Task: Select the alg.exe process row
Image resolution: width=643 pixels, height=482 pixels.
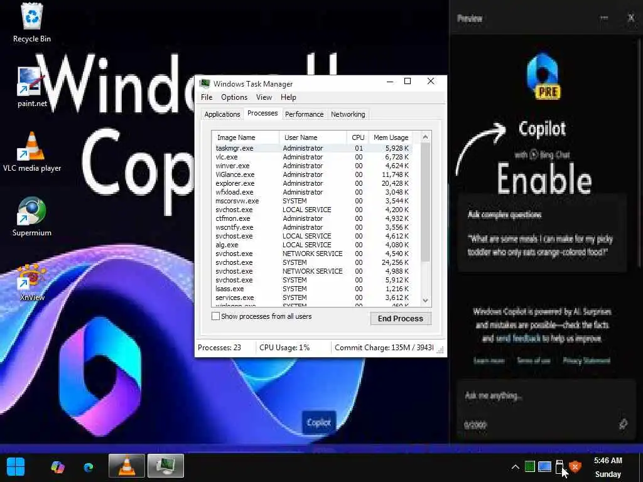Action: (x=313, y=245)
